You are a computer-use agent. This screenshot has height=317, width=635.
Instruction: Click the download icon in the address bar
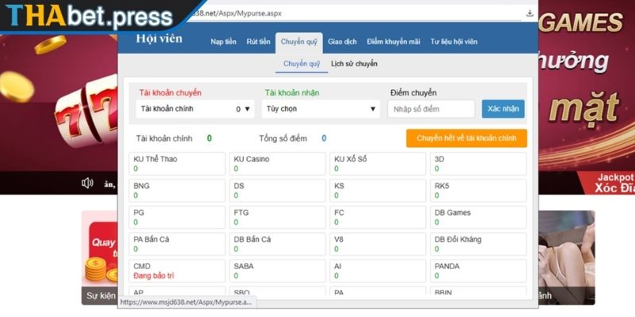(529, 13)
